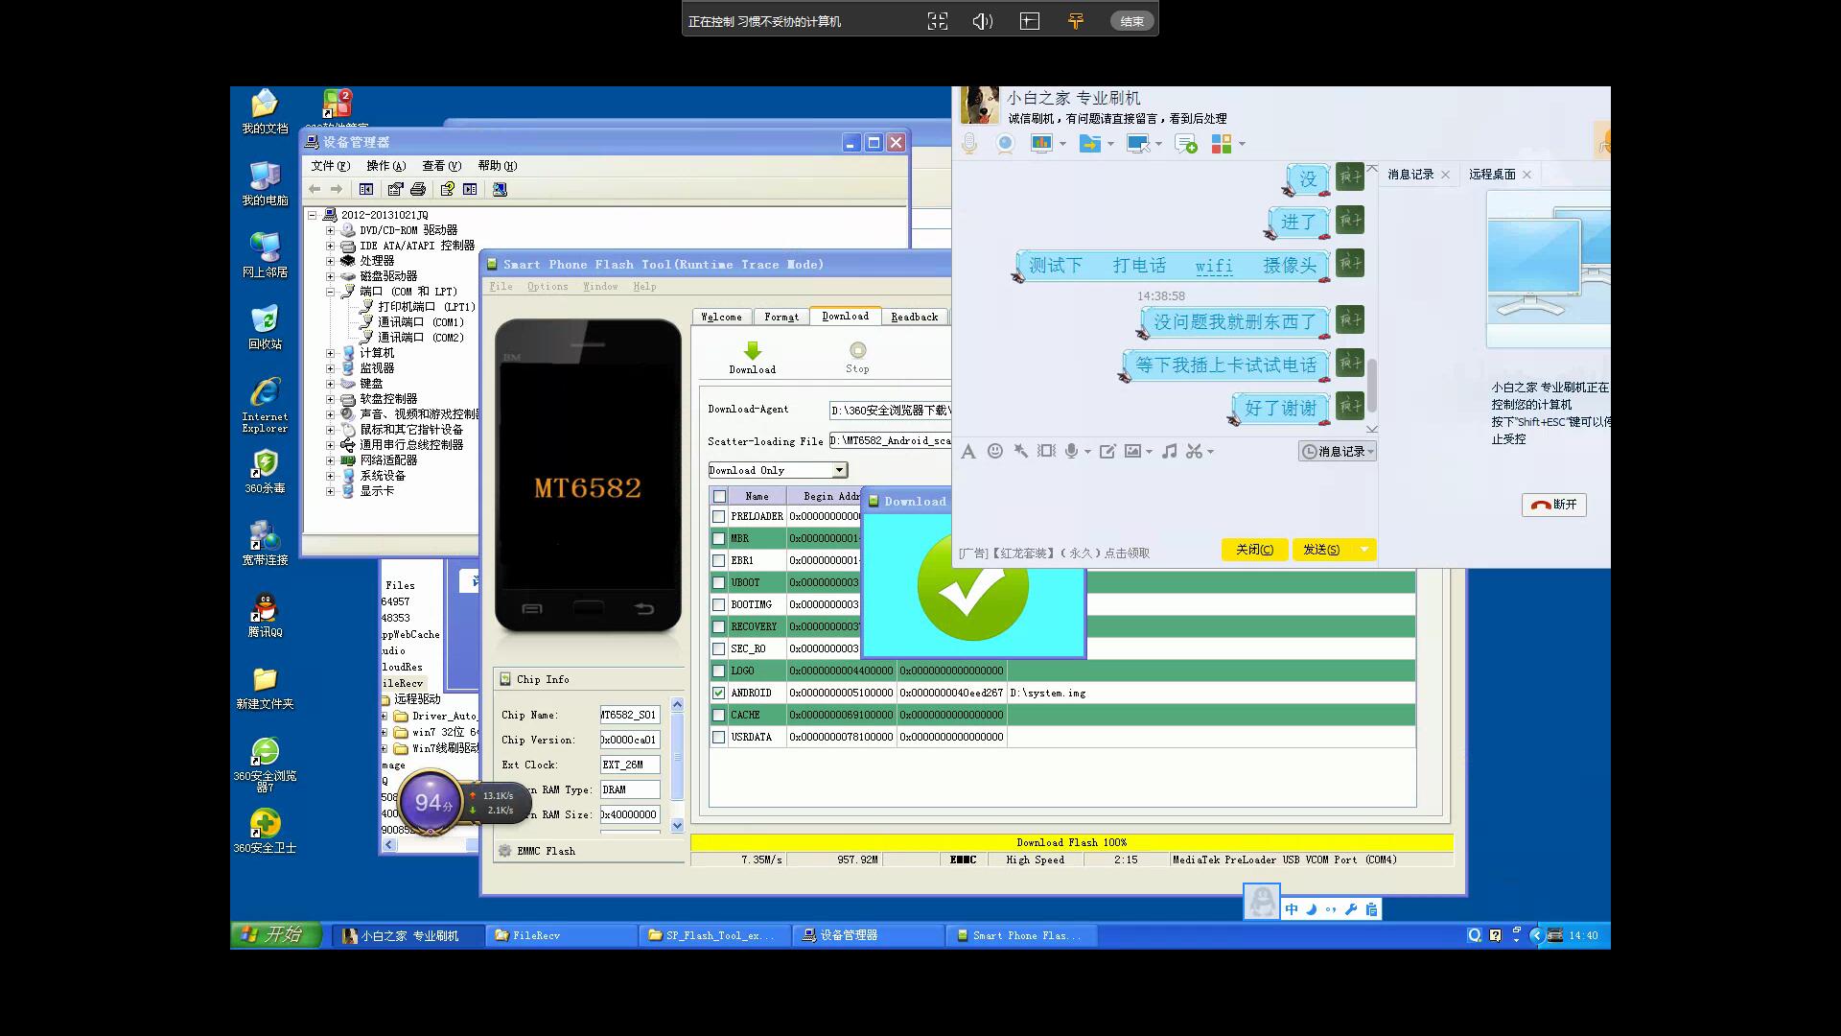Click the screenshot scissors icon

click(x=1194, y=451)
